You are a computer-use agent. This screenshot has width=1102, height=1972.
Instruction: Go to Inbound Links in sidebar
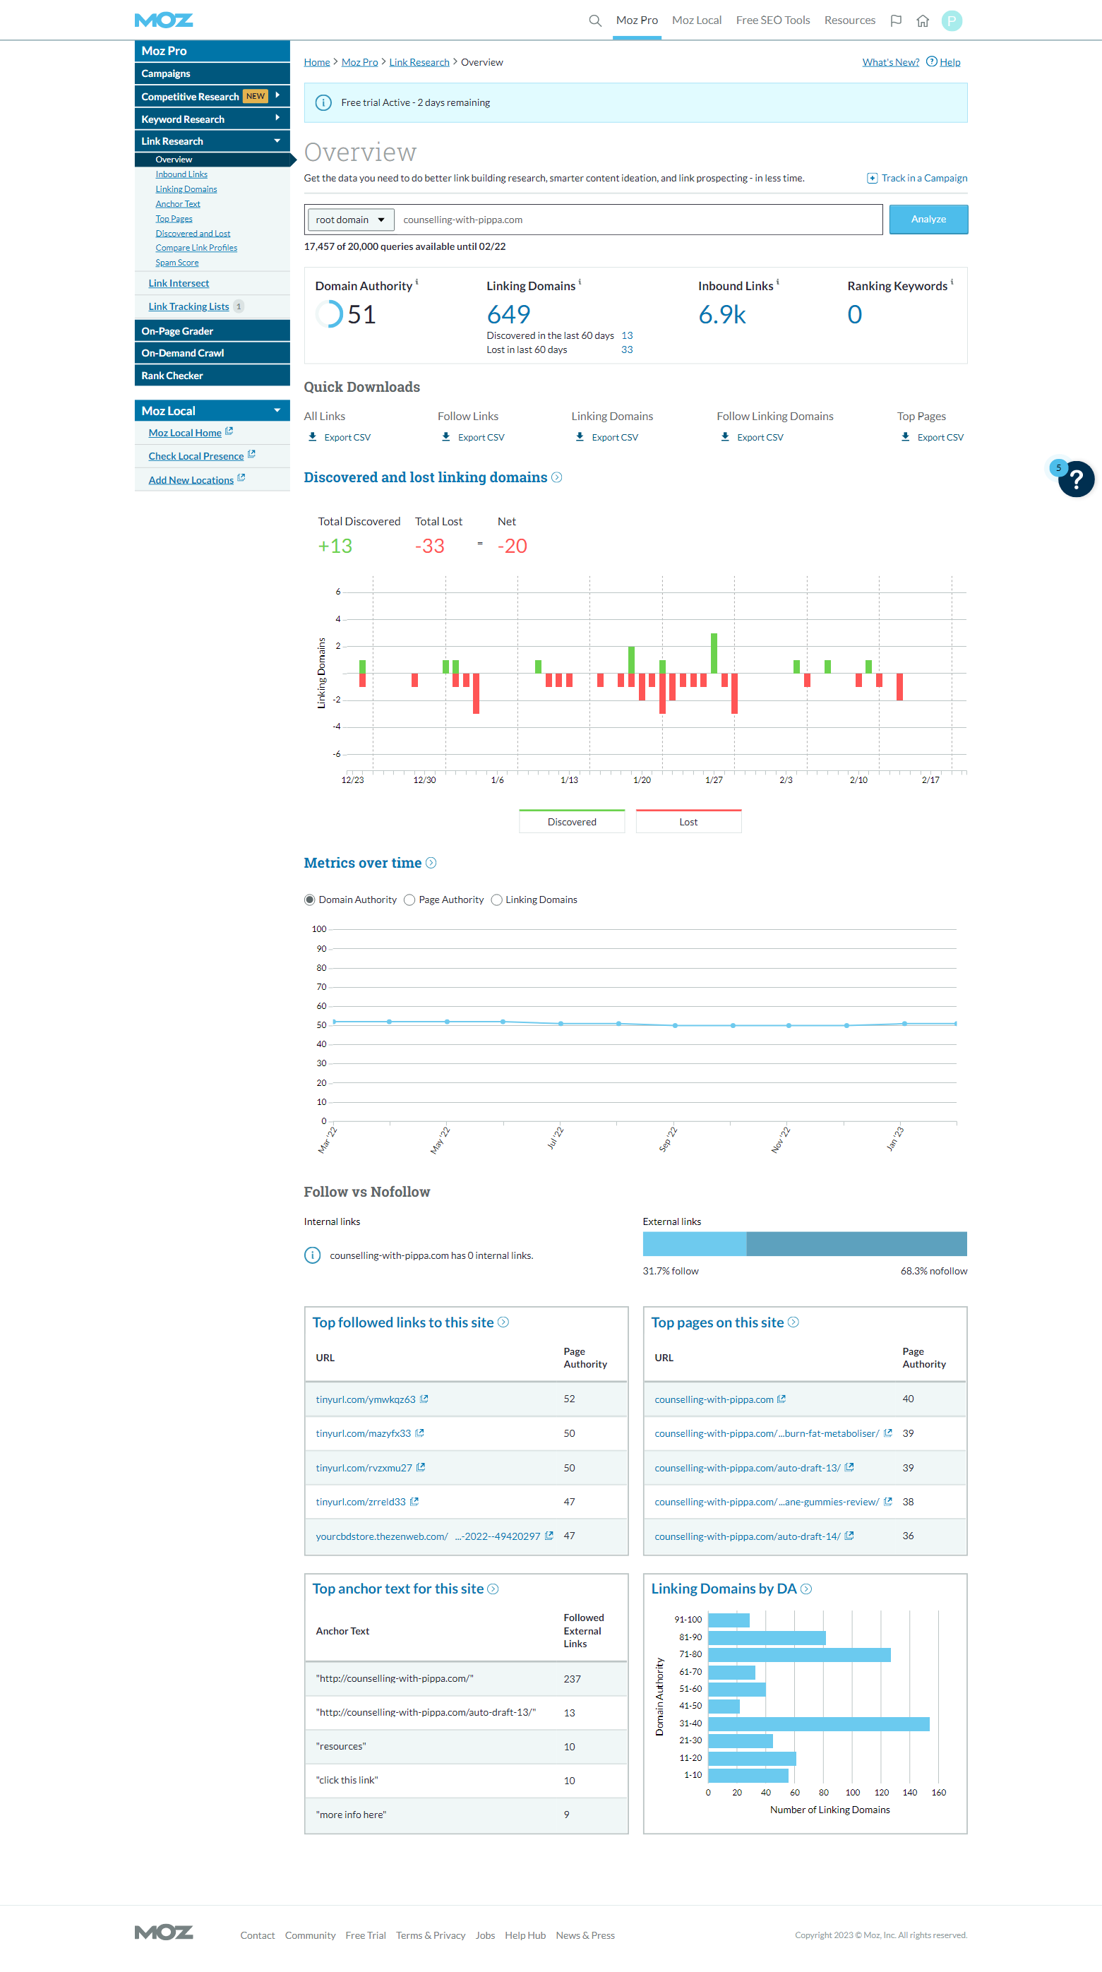click(181, 174)
